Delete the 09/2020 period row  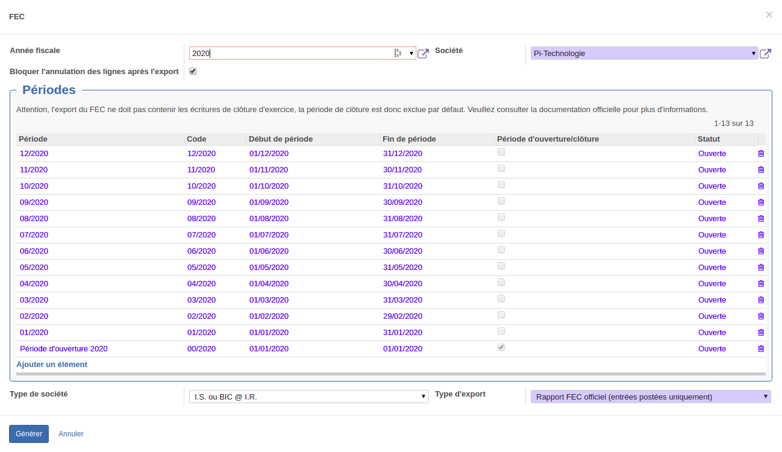point(761,202)
